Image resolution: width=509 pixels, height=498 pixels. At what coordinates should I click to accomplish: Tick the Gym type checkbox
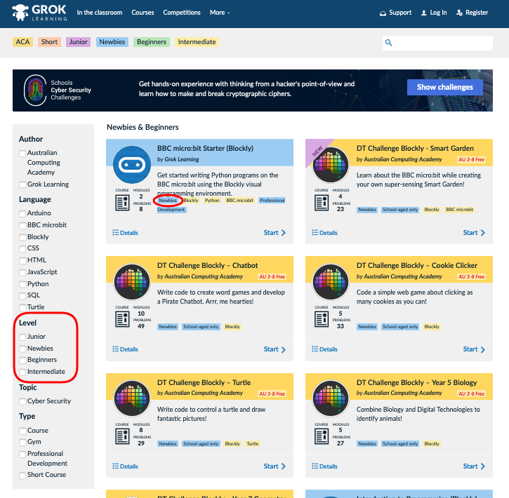click(x=22, y=443)
